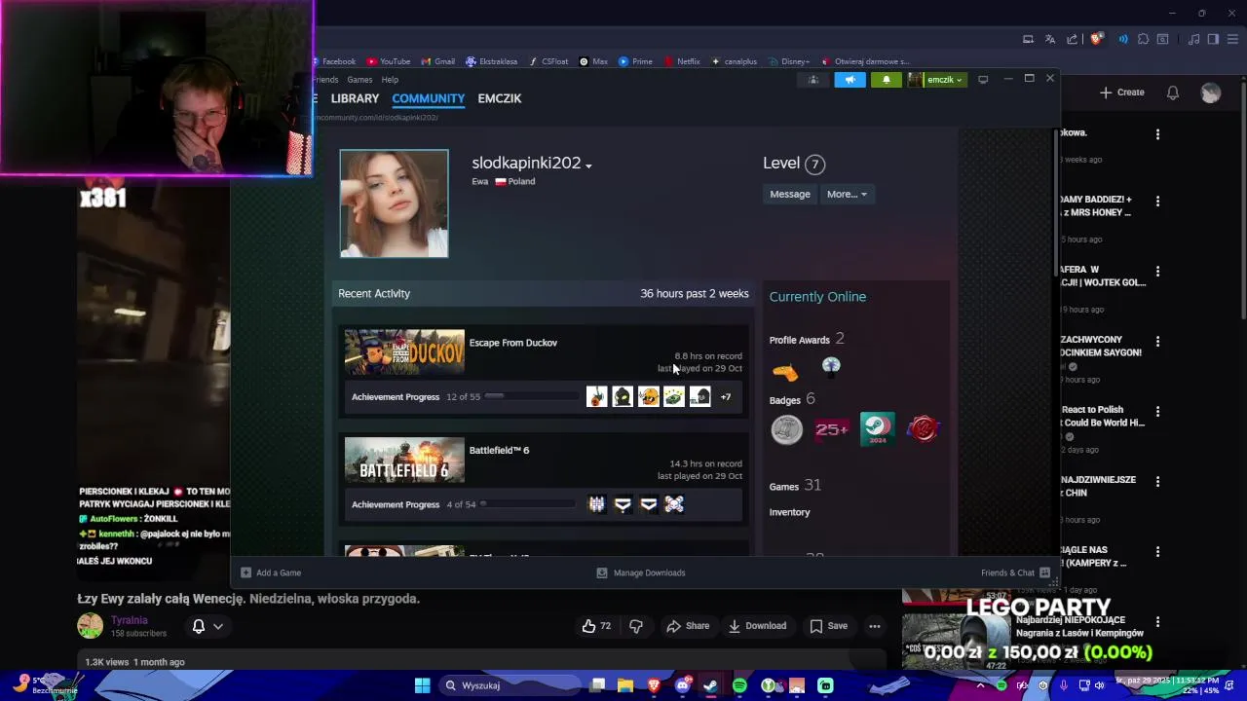The image size is (1247, 701).
Task: Open the red wax seal badge
Action: (x=923, y=429)
